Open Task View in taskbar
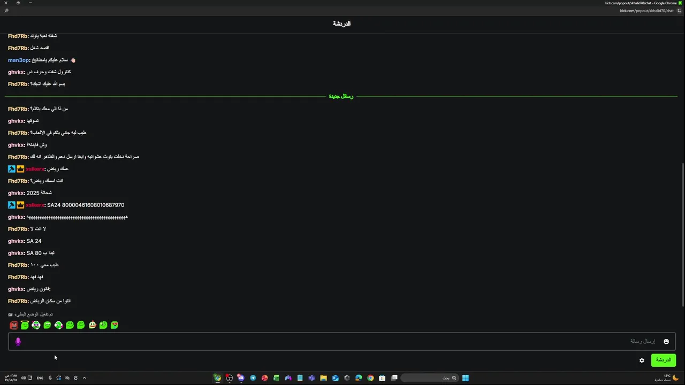685x385 pixels. [x=394, y=378]
